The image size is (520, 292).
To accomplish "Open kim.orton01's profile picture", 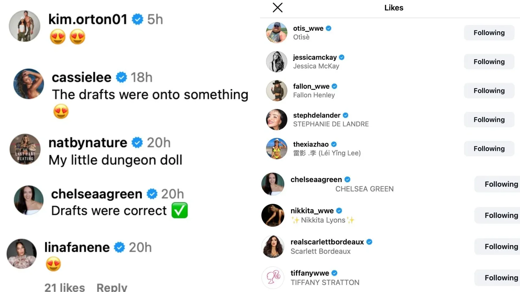I will click(x=25, y=26).
